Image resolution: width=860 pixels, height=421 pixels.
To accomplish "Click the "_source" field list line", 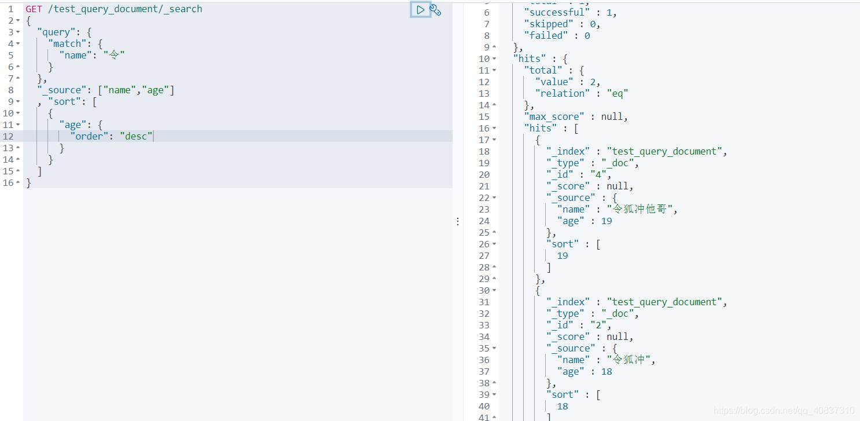I will (105, 90).
